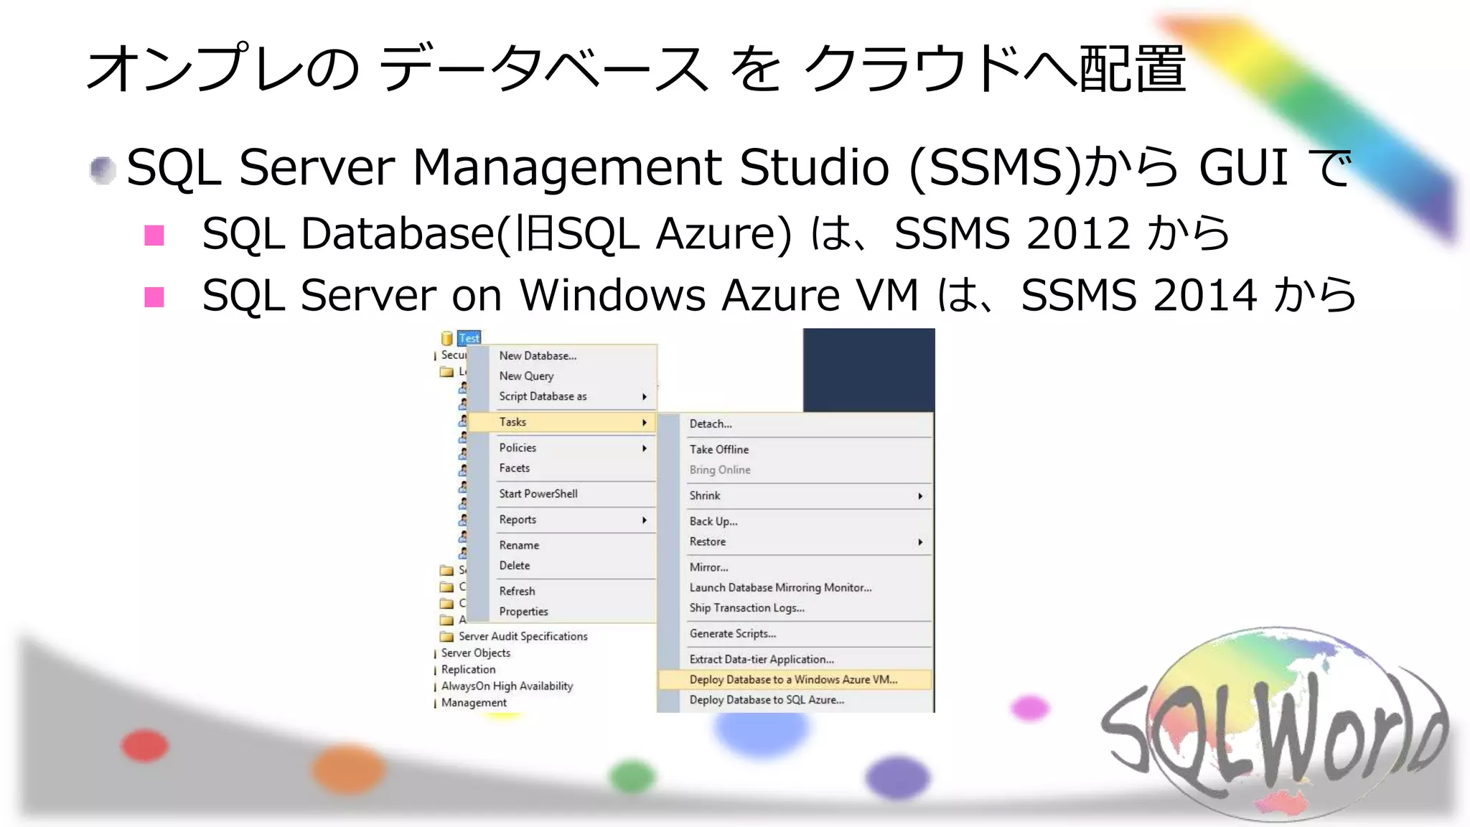The image size is (1470, 827).
Task: Click folder icon beside Server Audit Specifications
Action: click(446, 637)
